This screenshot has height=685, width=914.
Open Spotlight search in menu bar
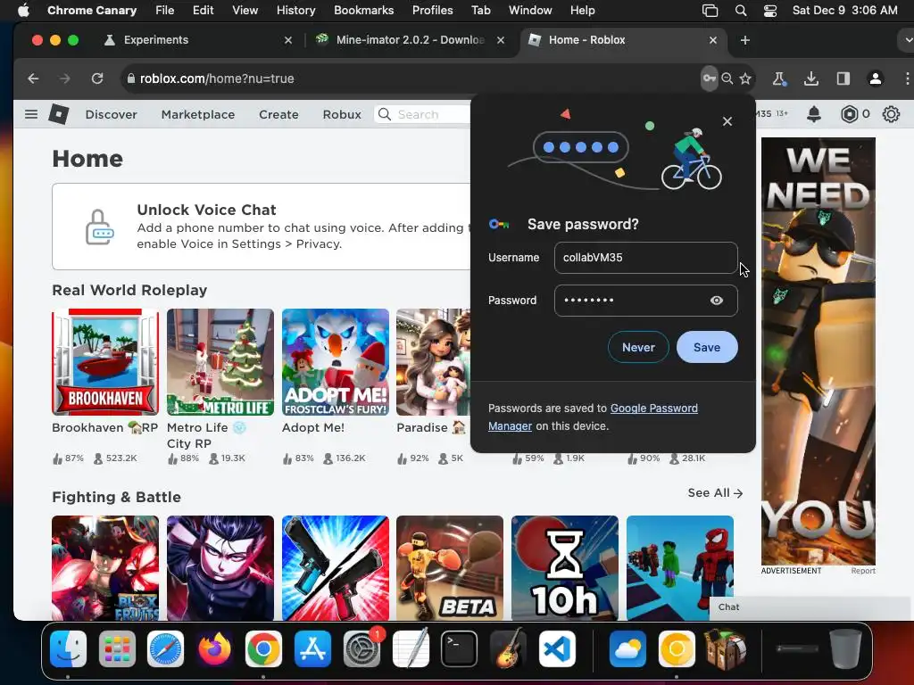(741, 11)
